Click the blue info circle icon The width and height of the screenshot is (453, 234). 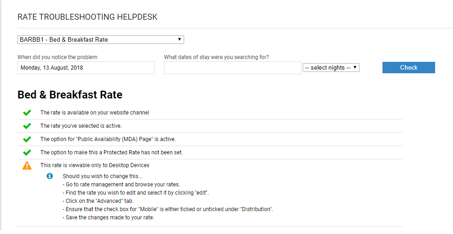point(49,176)
